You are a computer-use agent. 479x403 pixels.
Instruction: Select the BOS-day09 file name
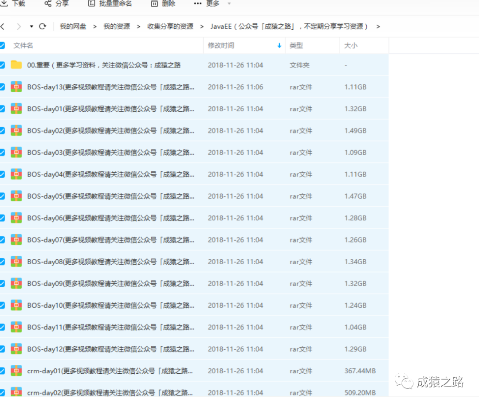click(x=110, y=284)
